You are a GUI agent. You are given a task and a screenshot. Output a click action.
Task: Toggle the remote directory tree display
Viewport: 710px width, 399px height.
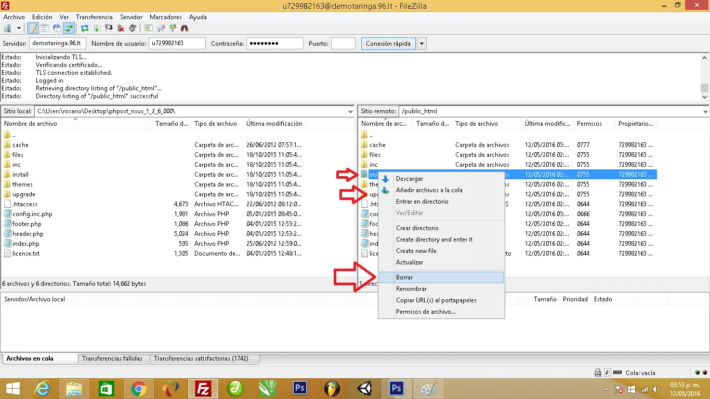[x=57, y=28]
